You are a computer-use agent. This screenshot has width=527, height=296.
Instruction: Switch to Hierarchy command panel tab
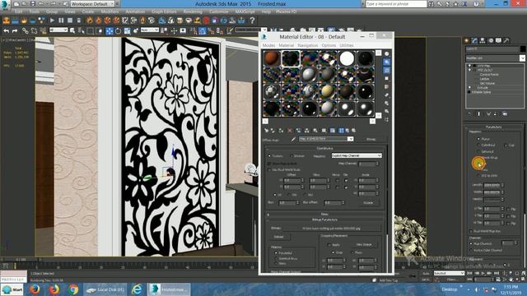pyautogui.click(x=483, y=40)
